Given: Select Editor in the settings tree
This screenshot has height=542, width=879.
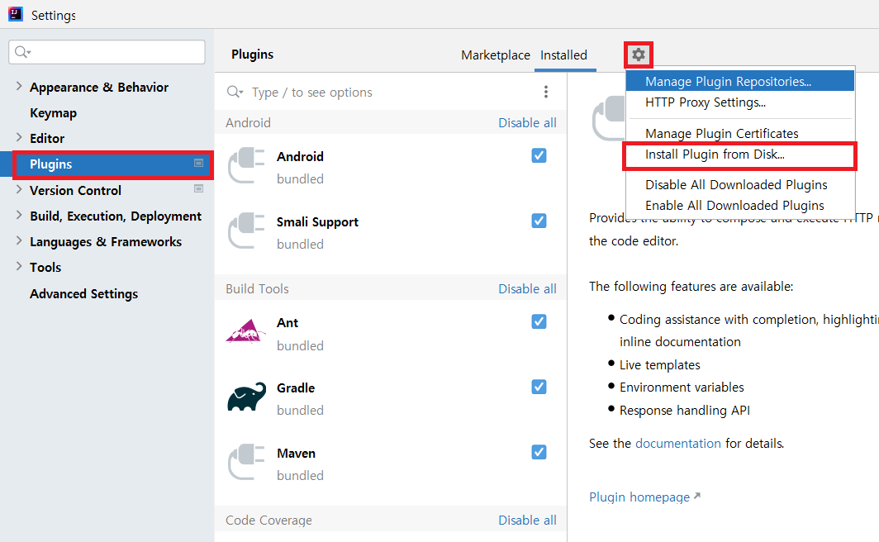Looking at the screenshot, I should pyautogui.click(x=47, y=139).
